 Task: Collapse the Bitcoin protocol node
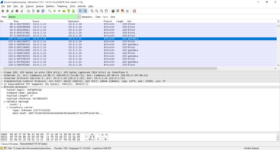click(x=2, y=87)
